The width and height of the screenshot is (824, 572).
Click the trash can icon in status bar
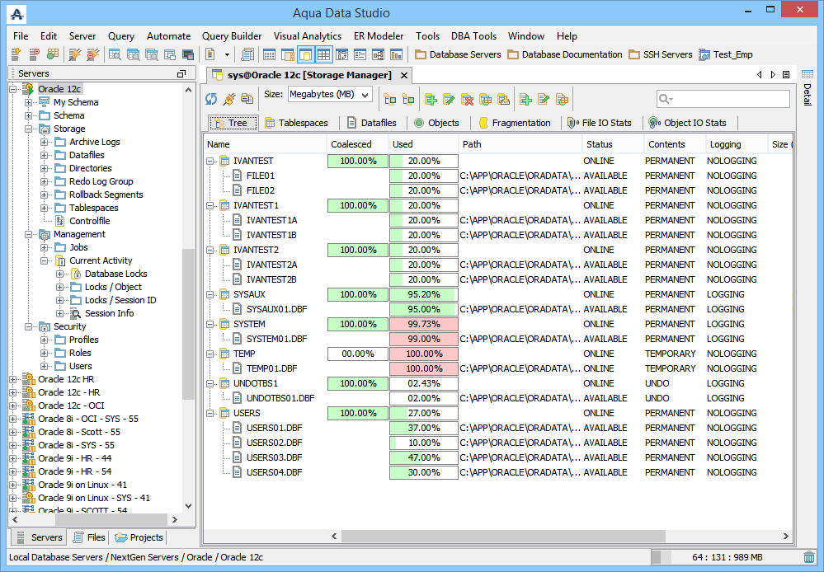coord(809,557)
